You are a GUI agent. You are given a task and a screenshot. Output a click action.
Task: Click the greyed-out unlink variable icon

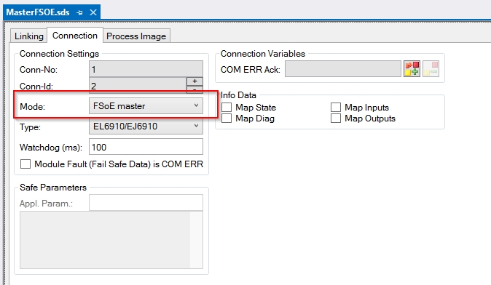[x=431, y=69]
